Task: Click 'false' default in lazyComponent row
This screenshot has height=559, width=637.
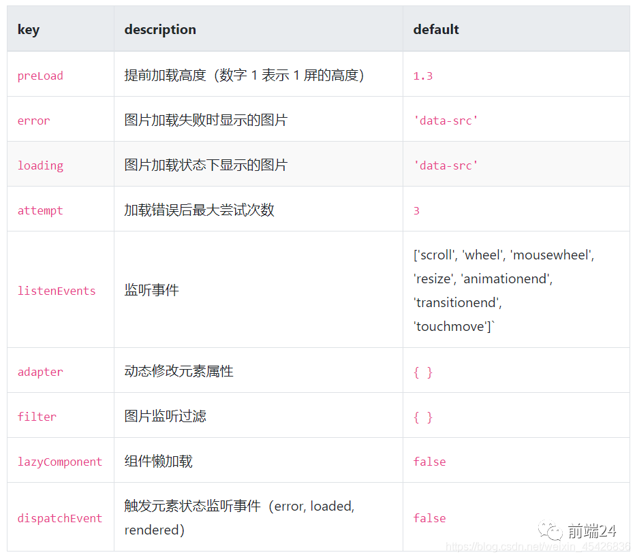Action: pos(429,462)
